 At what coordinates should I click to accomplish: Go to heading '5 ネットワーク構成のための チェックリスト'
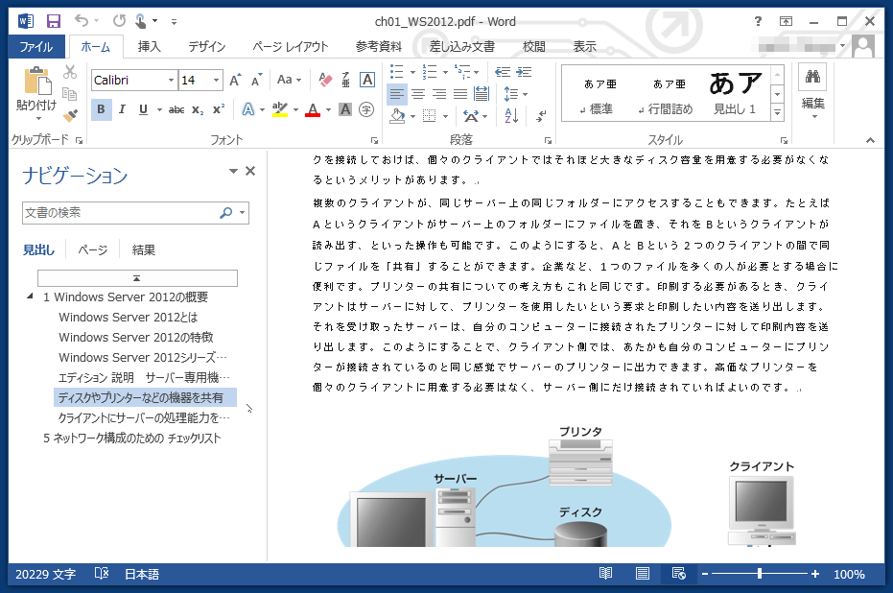point(132,439)
